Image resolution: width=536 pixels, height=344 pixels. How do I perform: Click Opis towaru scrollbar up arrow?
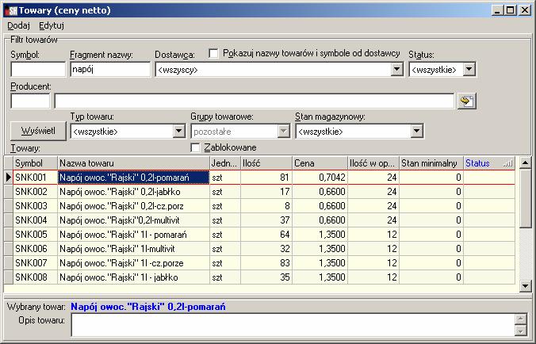point(520,319)
